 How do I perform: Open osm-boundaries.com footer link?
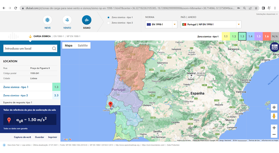coord(153,145)
